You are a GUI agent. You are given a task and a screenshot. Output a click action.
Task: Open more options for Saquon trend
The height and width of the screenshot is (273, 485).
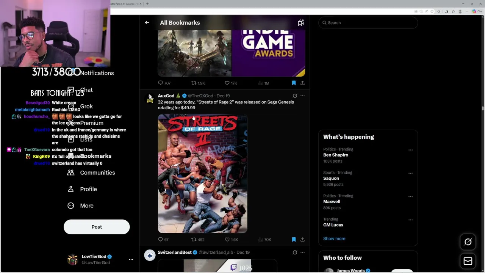[x=410, y=173]
